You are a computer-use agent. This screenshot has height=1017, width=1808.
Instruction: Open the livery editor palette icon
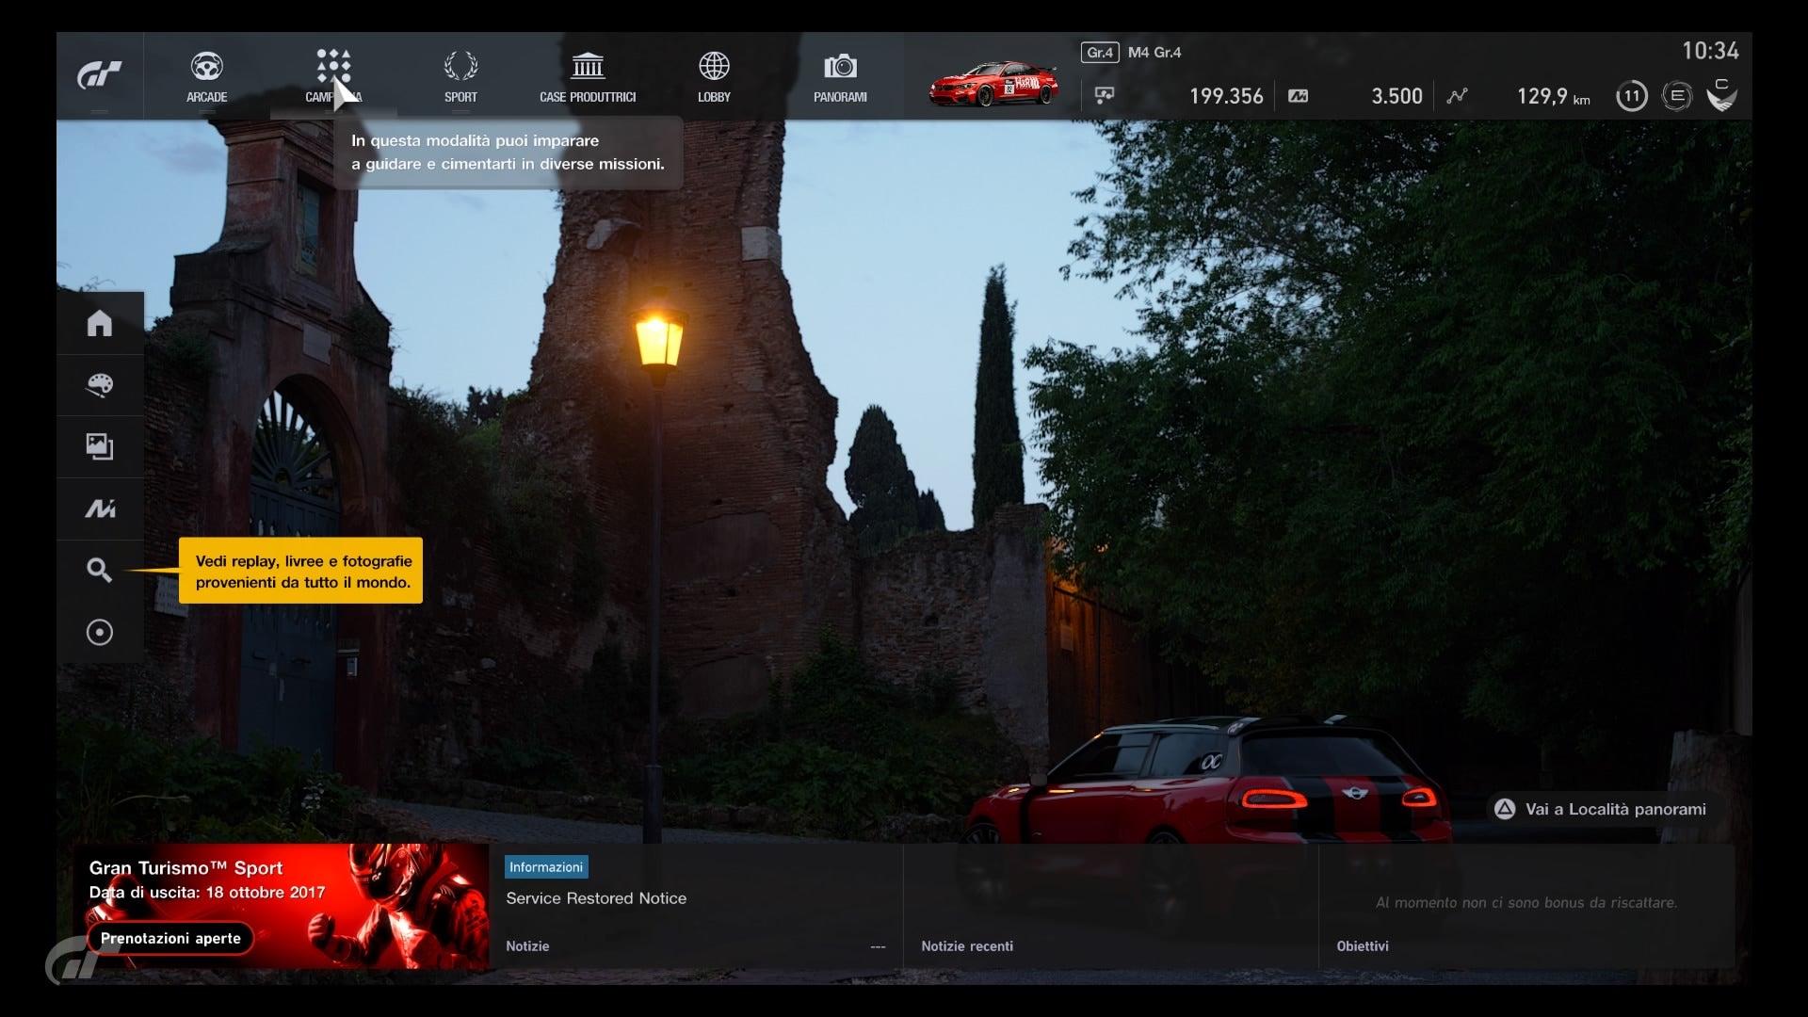pyautogui.click(x=100, y=385)
